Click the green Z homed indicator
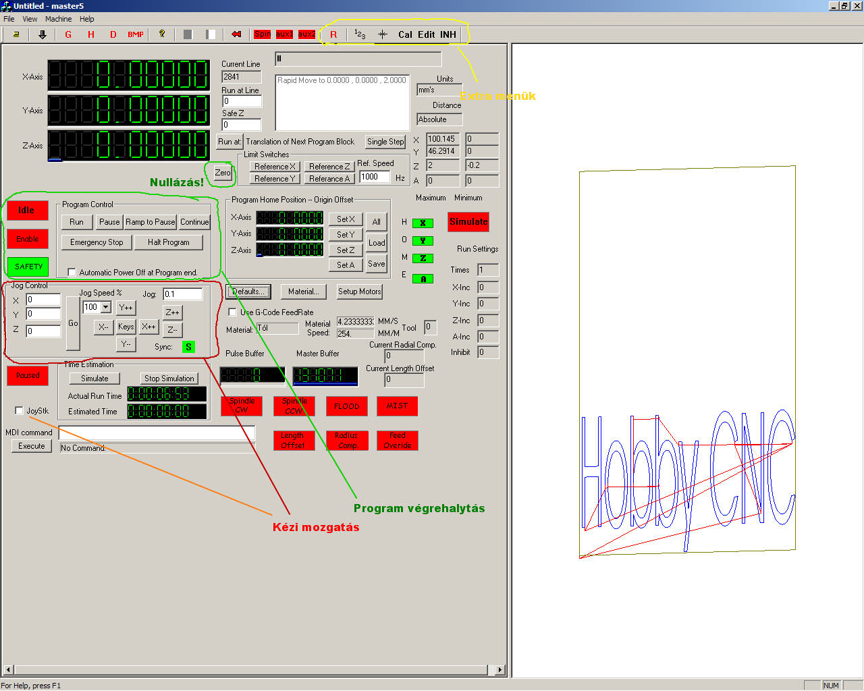This screenshot has width=864, height=691. click(x=423, y=258)
